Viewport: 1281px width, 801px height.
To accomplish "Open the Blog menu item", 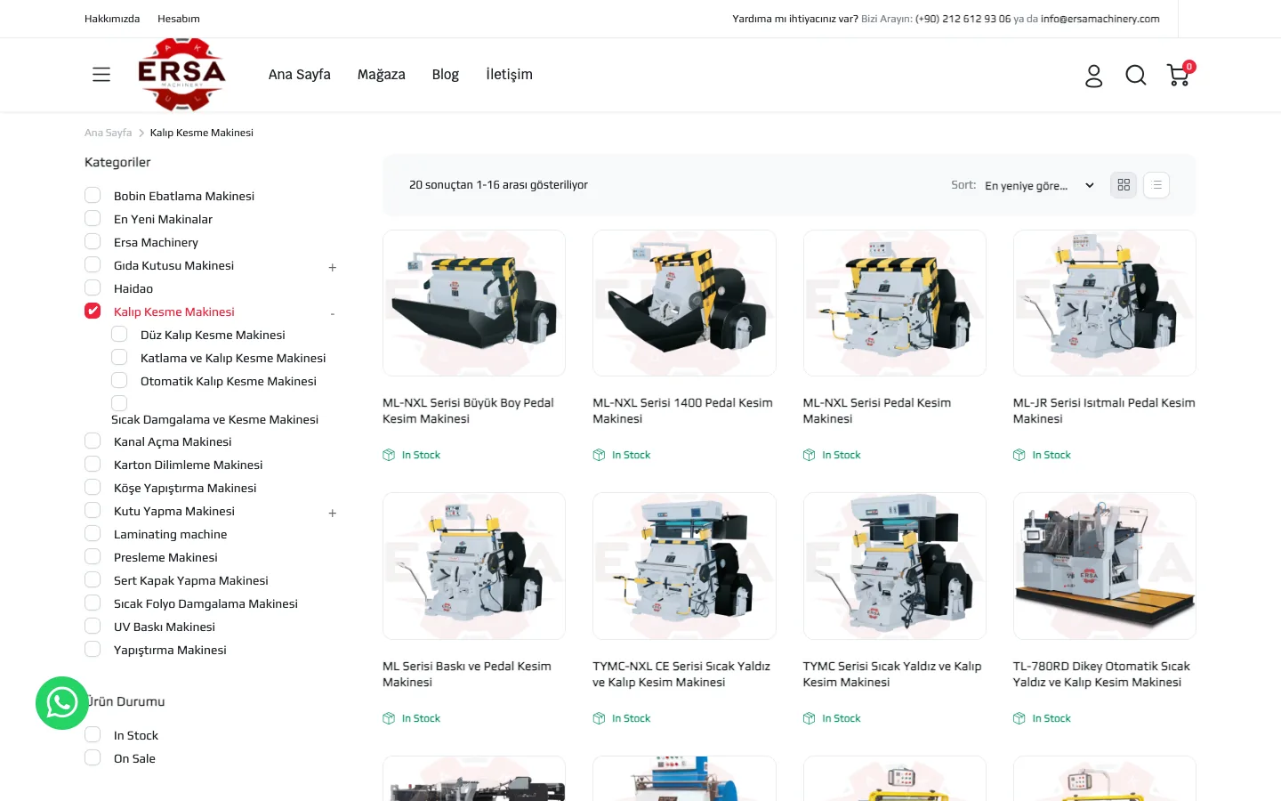I will [446, 75].
